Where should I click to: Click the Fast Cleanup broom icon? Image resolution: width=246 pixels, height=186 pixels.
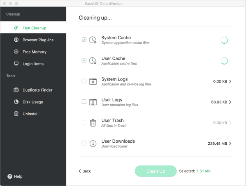point(16,28)
